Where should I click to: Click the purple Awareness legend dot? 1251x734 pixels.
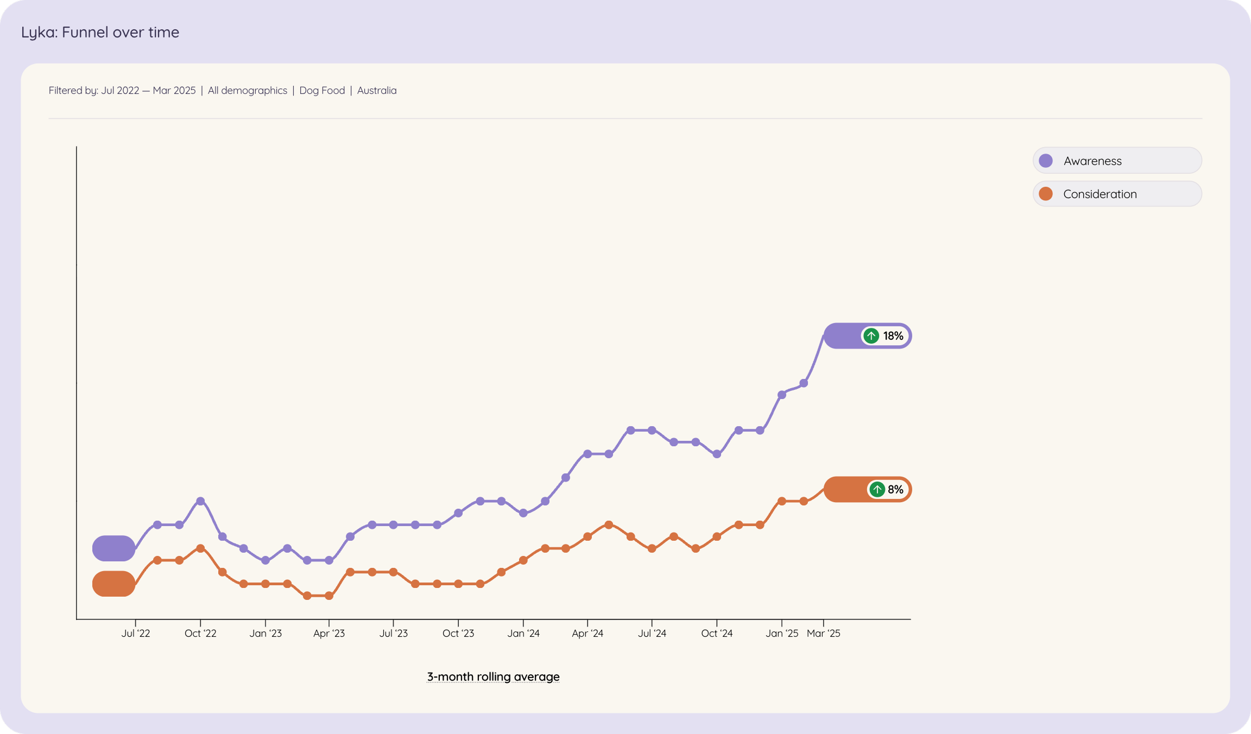tap(1045, 161)
